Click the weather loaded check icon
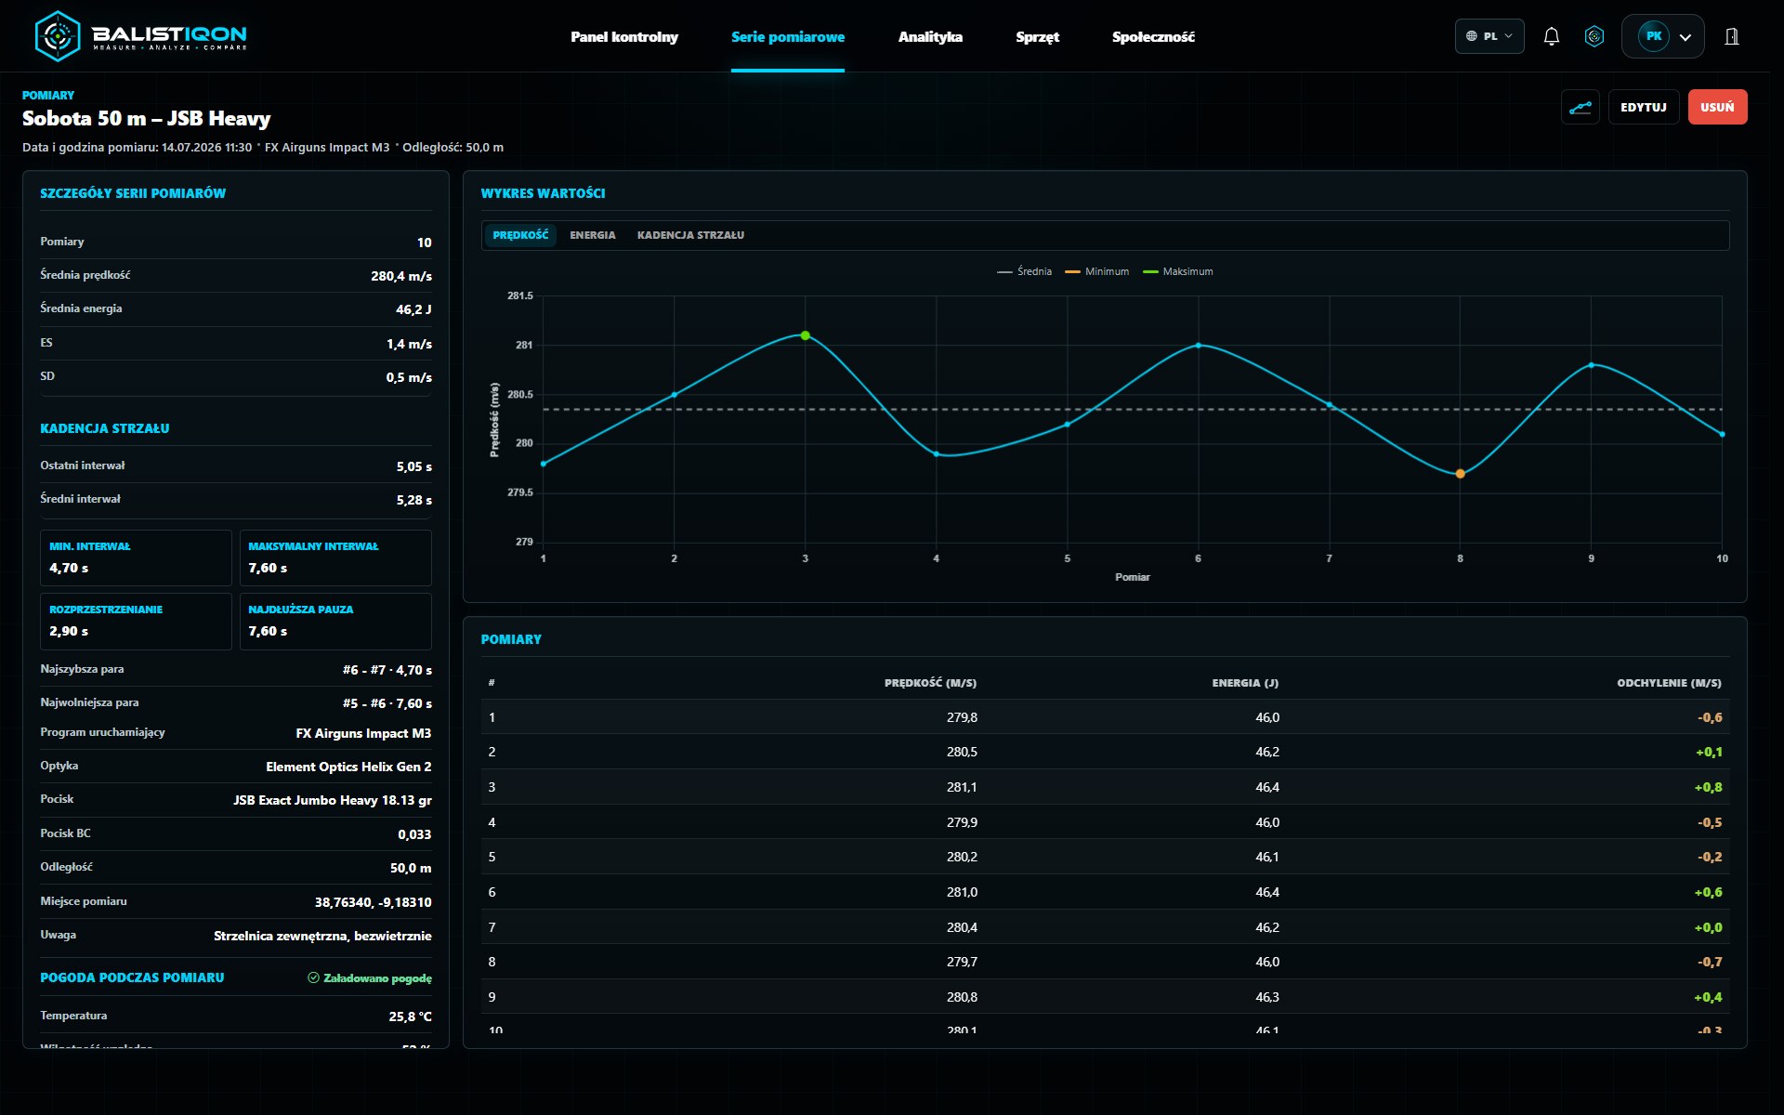The width and height of the screenshot is (1784, 1115). 313,977
